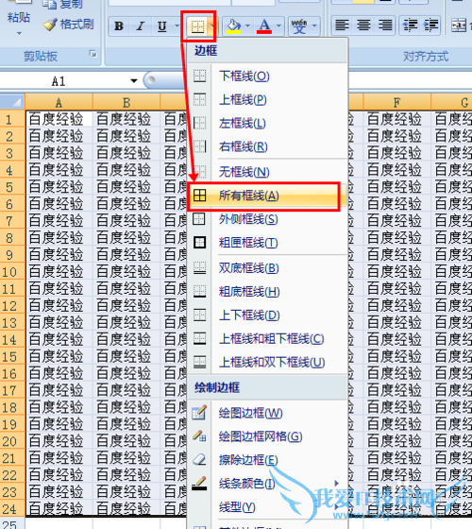Select Erase Border 擦除边框(E)

[x=267, y=460]
